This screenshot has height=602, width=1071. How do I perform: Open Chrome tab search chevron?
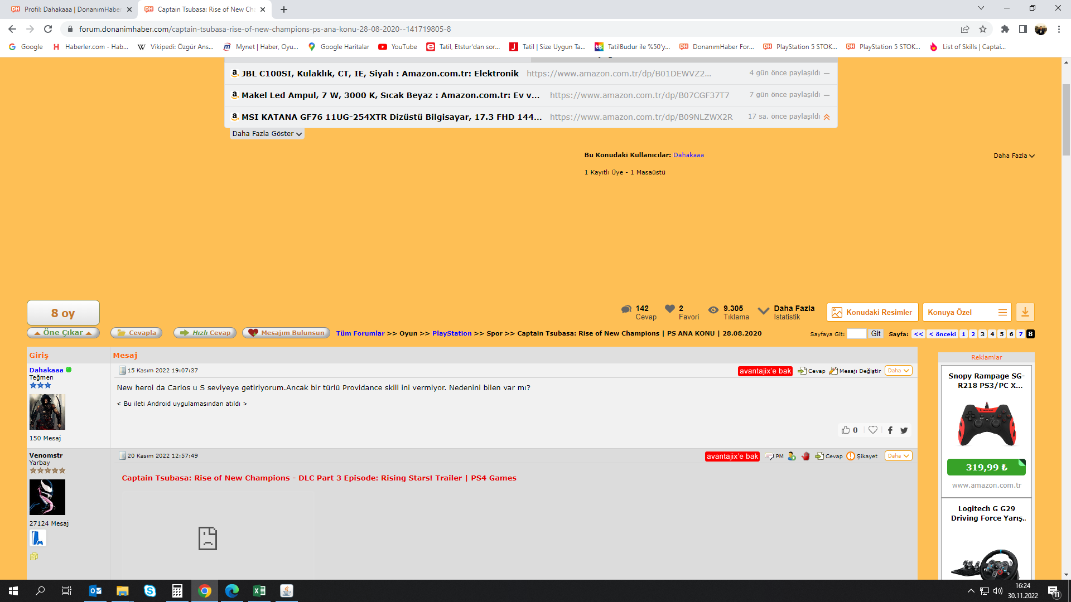pos(981,8)
